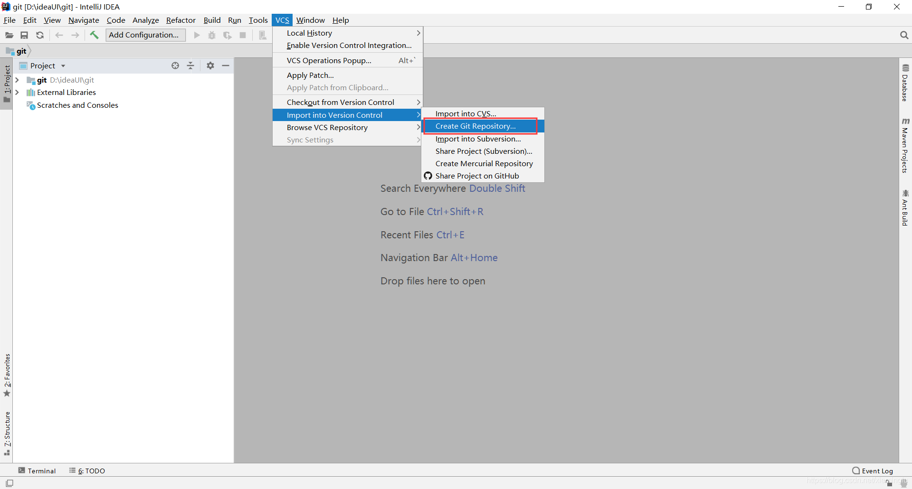Select Import into Version Control entry
Viewport: 912px width, 489px height.
click(x=347, y=115)
